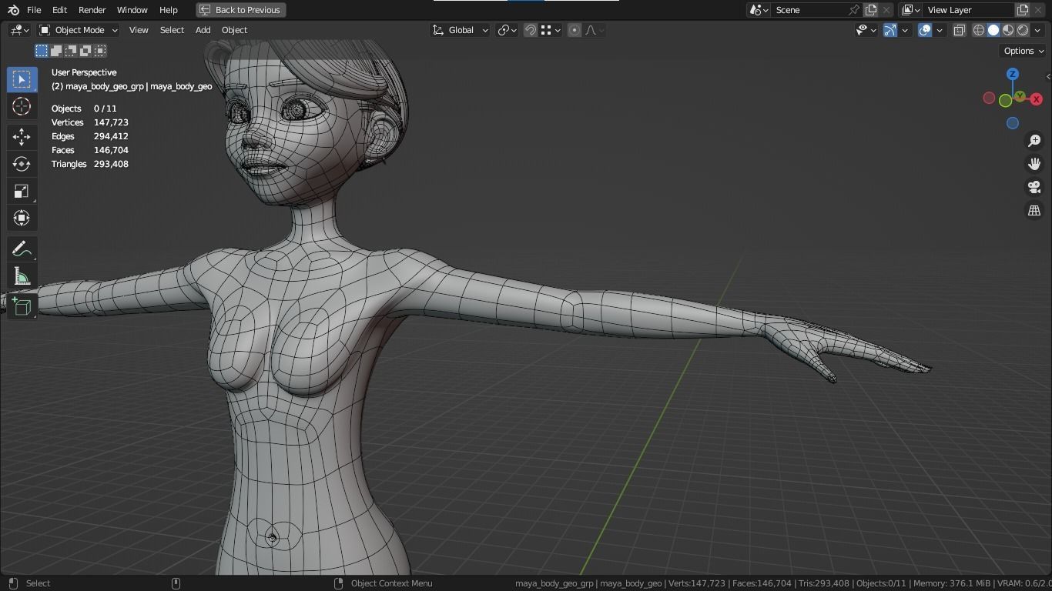Switch to Wireframe shading
The width and height of the screenshot is (1052, 591).
(x=979, y=30)
